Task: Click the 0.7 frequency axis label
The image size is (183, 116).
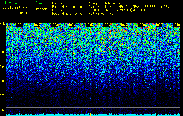Action: 2,96
